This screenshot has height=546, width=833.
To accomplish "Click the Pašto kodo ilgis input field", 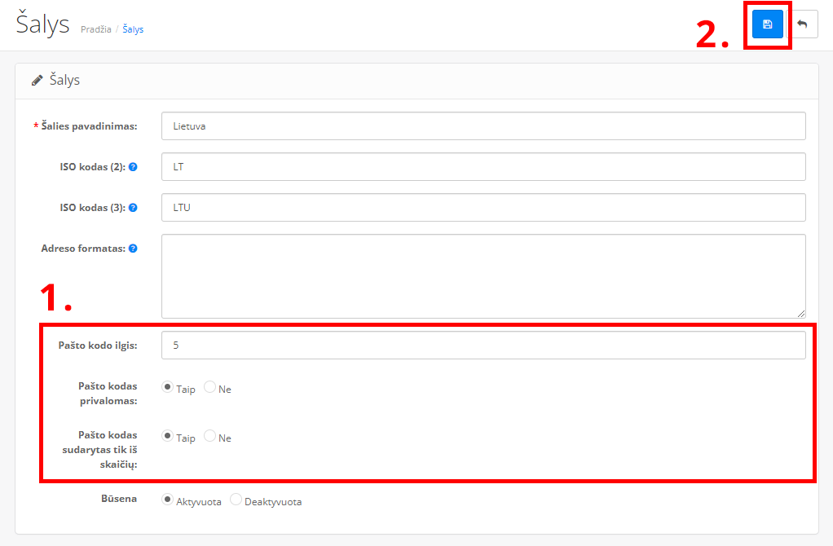I will (483, 346).
